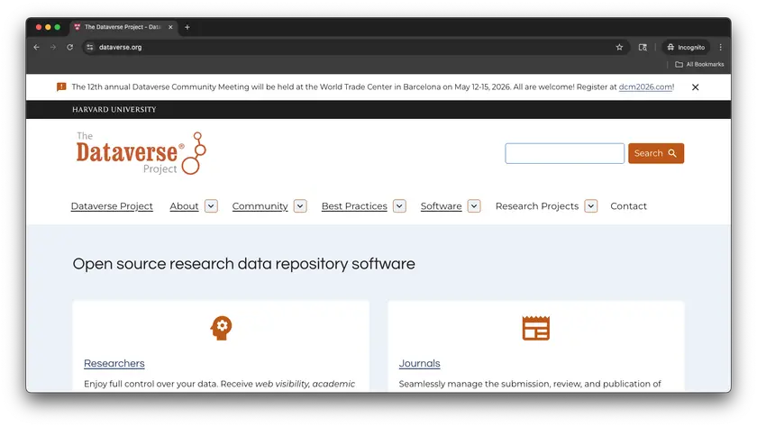The width and height of the screenshot is (757, 427).
Task: Go back using browser arrow
Action: coord(36,47)
